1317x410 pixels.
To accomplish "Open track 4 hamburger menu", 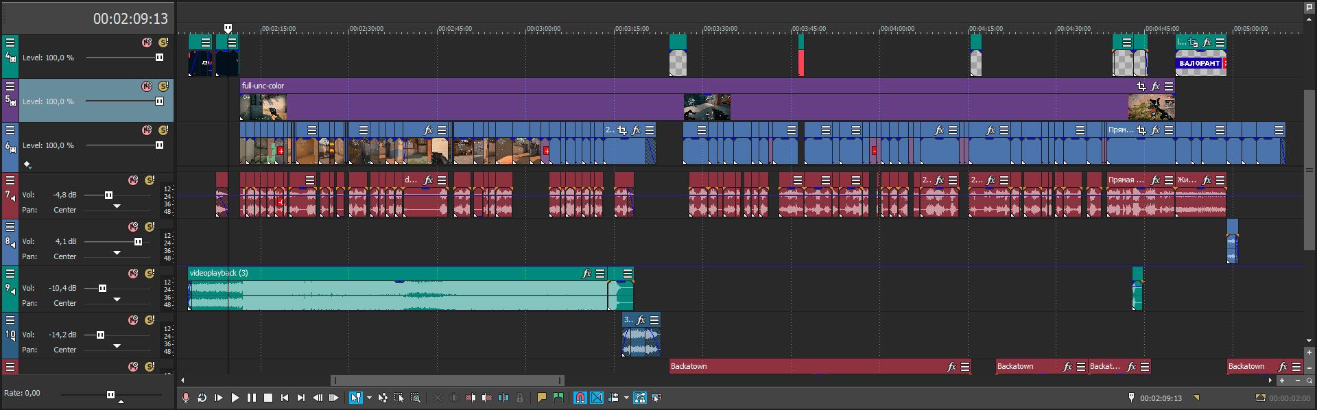I will [x=10, y=43].
